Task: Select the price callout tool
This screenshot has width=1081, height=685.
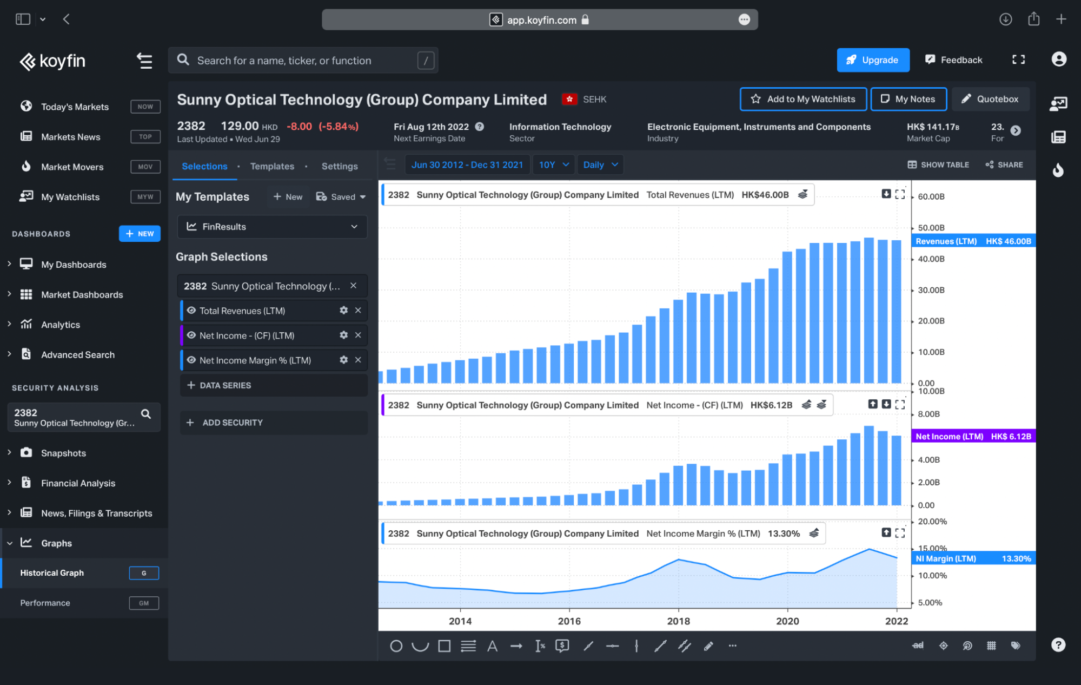Action: (562, 646)
